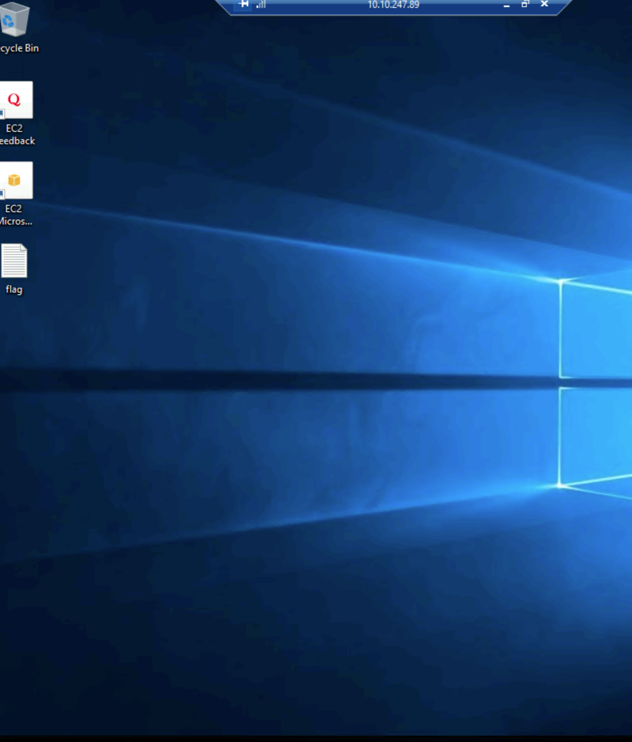Select the EC2 Feedback shortcut icon
632x742 pixels.
[x=16, y=100]
